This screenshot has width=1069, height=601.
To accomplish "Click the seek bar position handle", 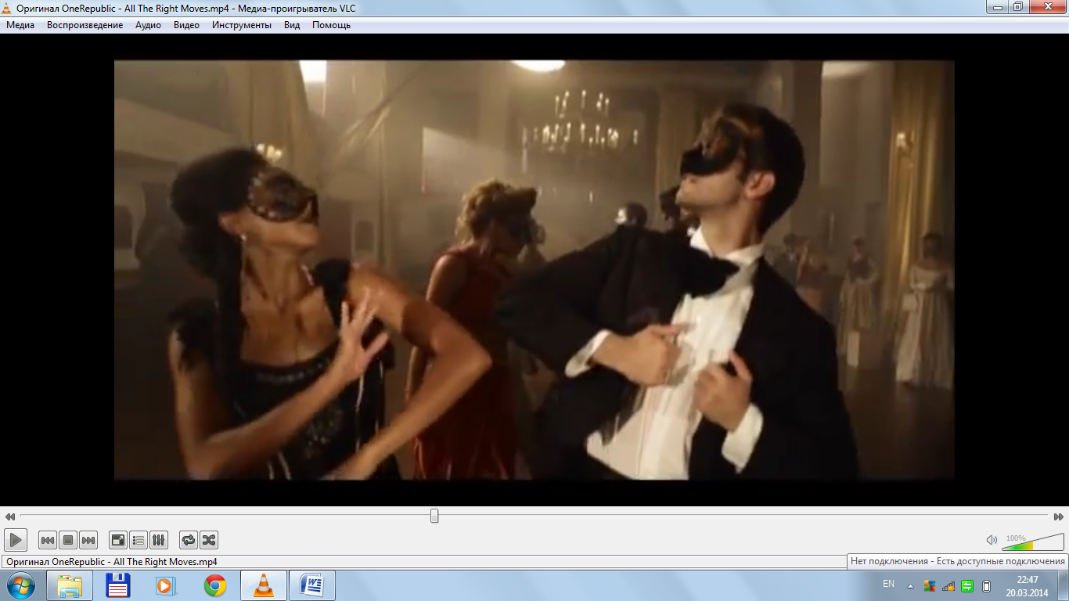I will [434, 516].
